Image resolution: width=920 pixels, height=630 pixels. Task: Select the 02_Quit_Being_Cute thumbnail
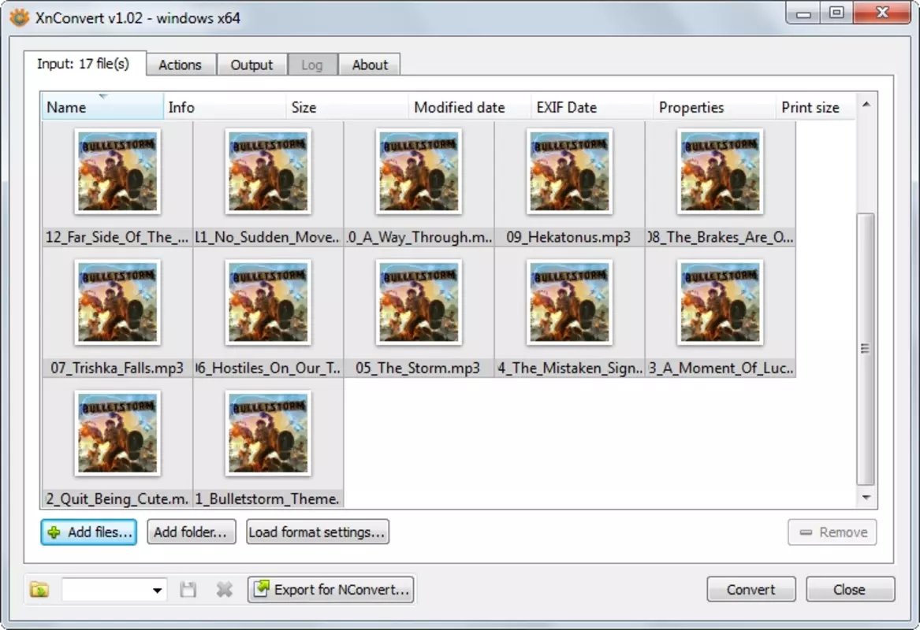point(117,433)
